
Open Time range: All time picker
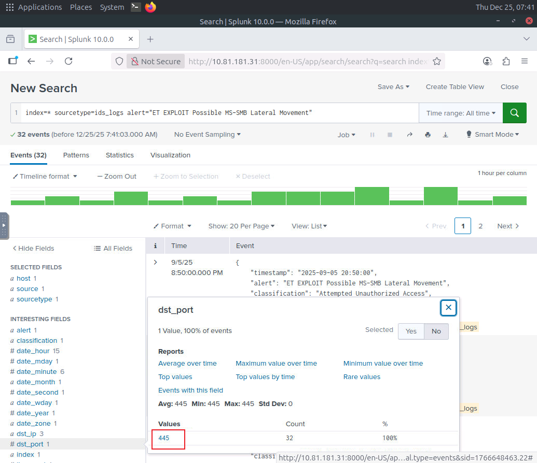coord(461,113)
